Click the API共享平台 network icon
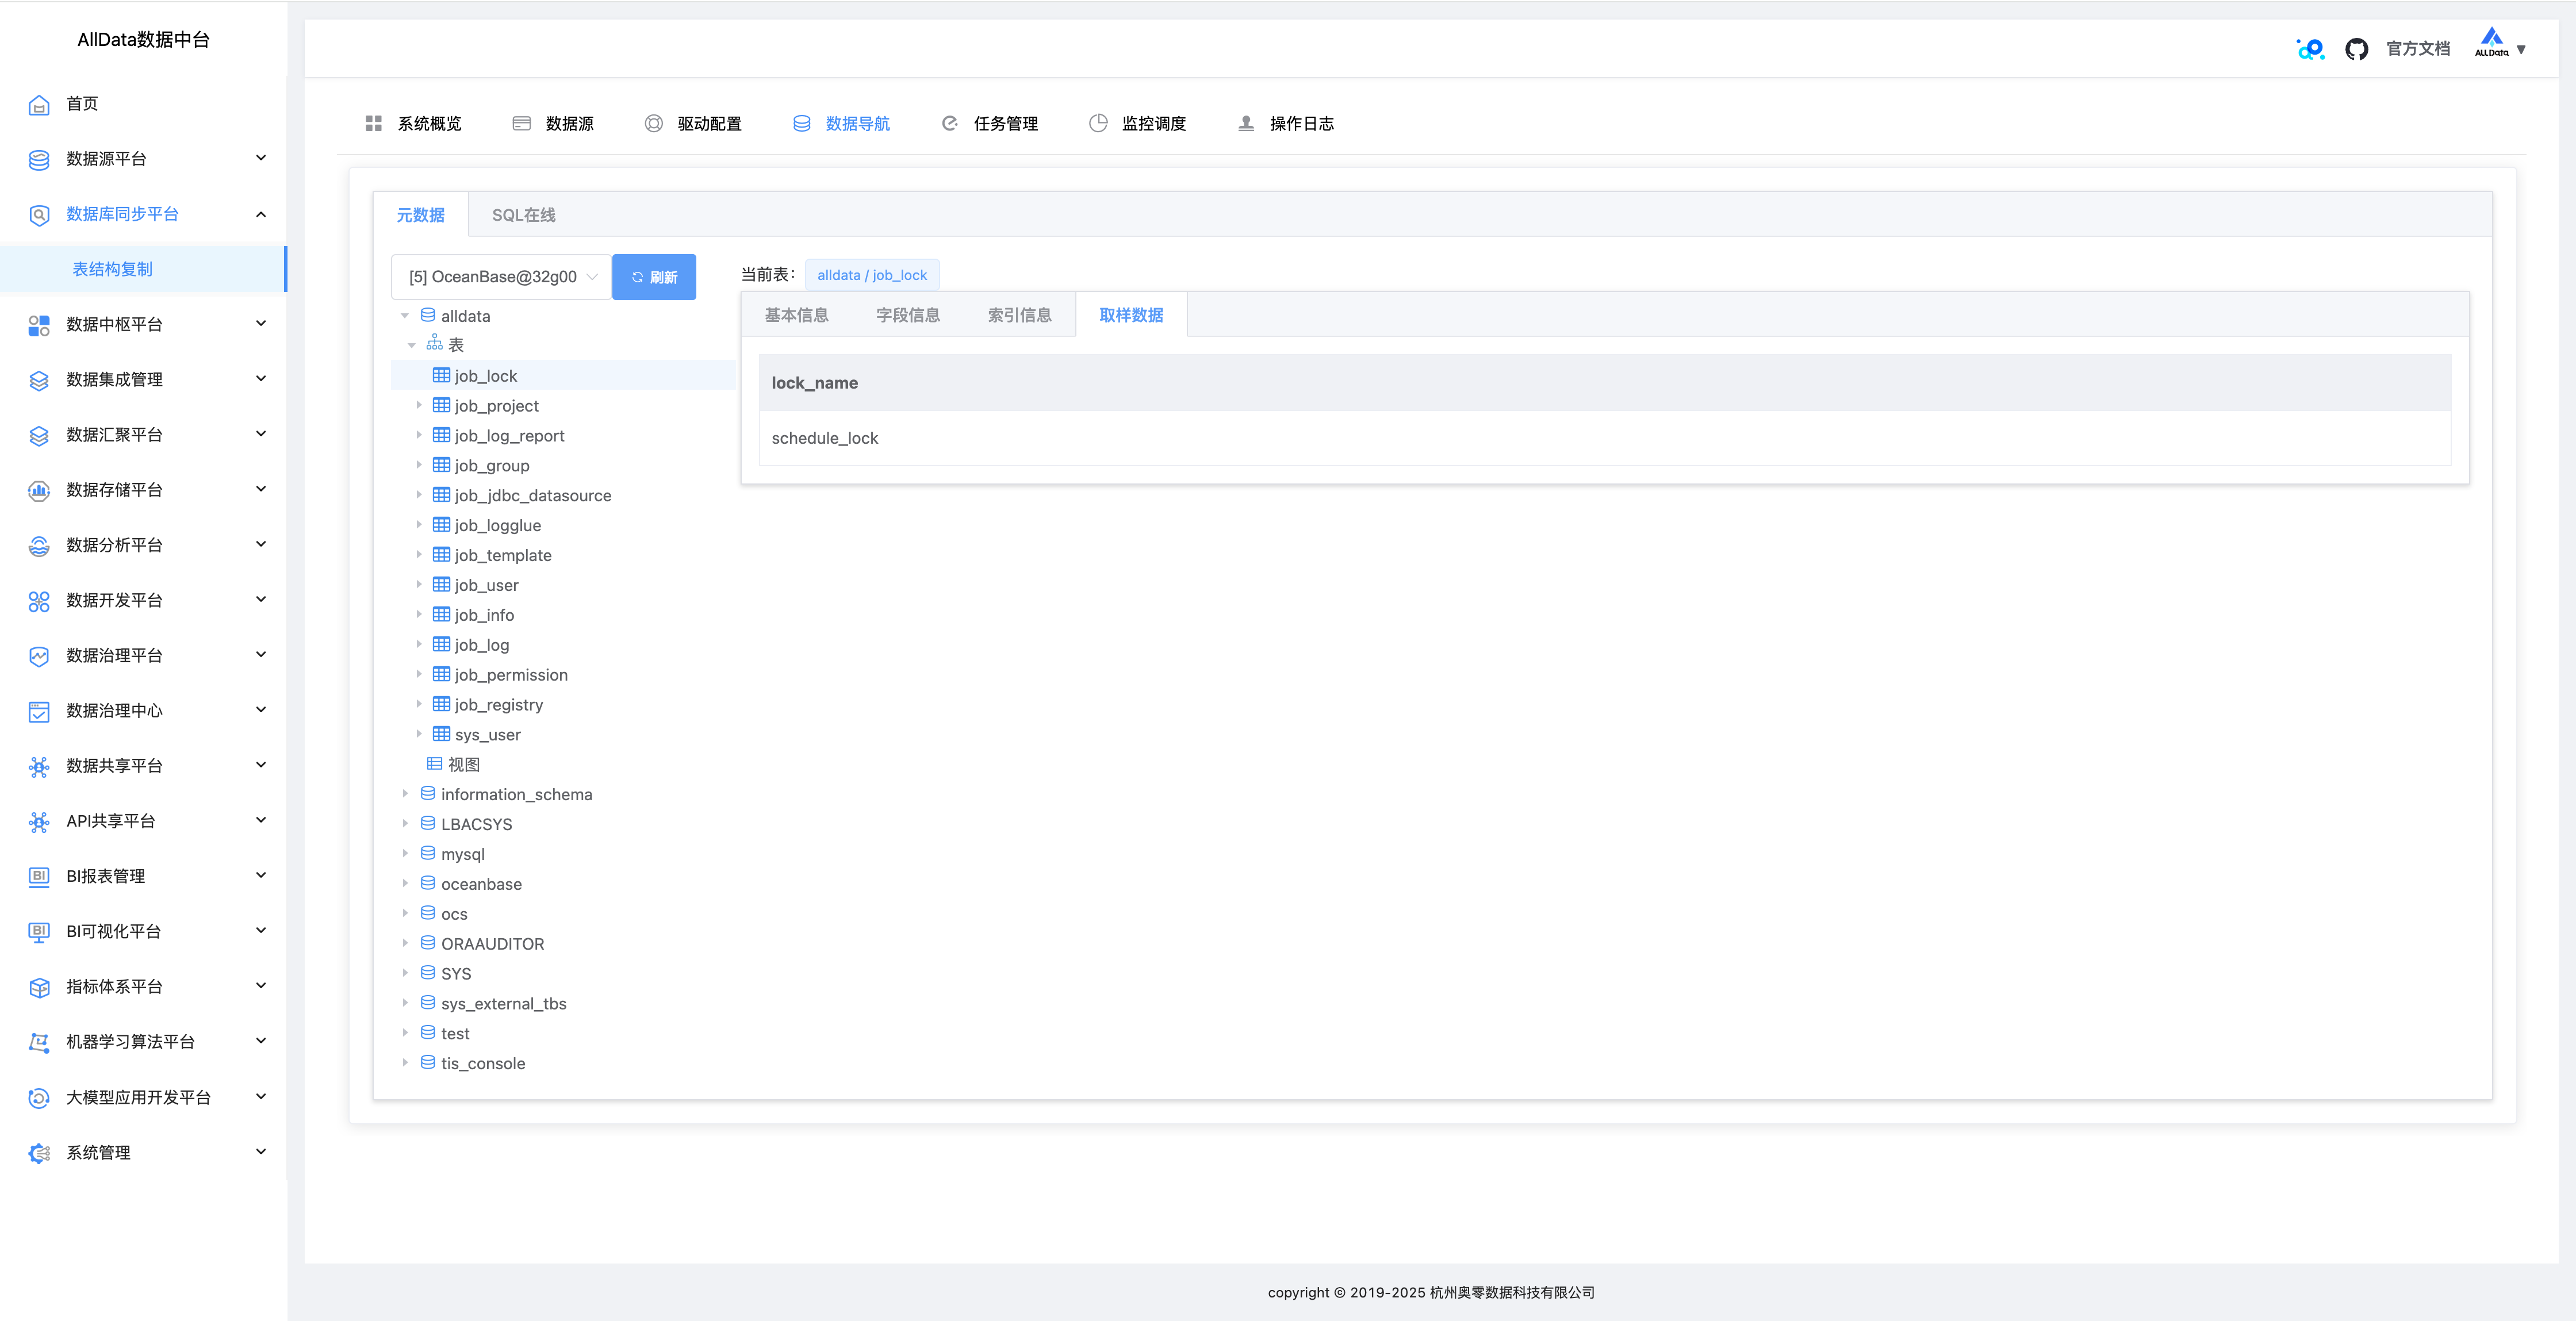This screenshot has width=2576, height=1321. [39, 822]
